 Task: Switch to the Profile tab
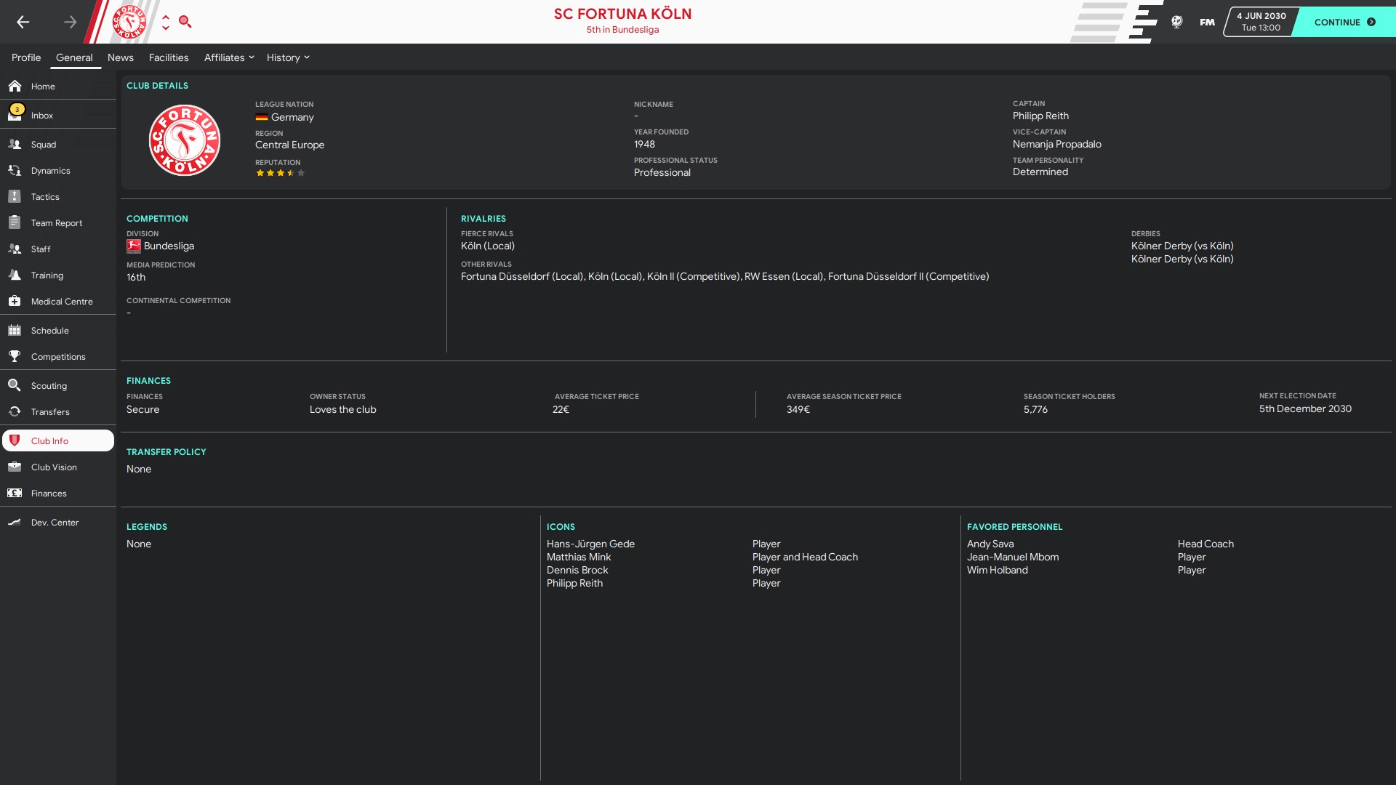tap(26, 57)
